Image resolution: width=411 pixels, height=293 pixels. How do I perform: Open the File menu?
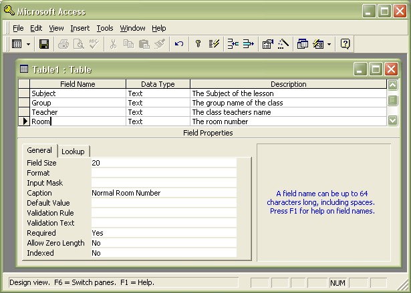(18, 28)
